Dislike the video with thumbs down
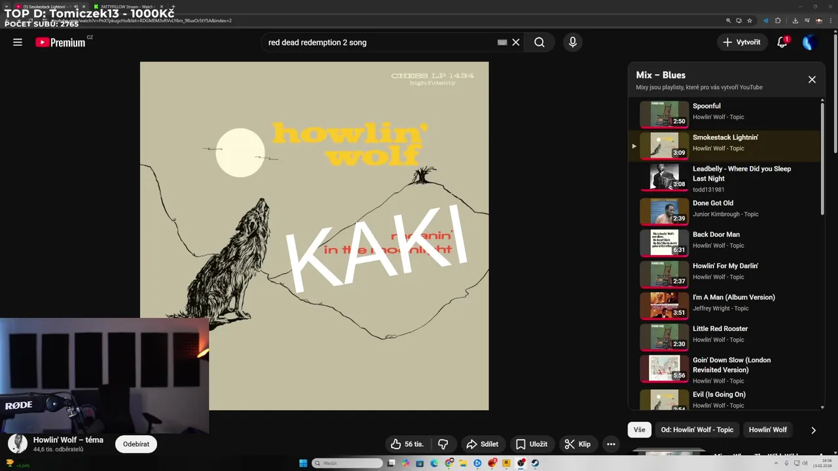This screenshot has width=838, height=471. pos(443,444)
